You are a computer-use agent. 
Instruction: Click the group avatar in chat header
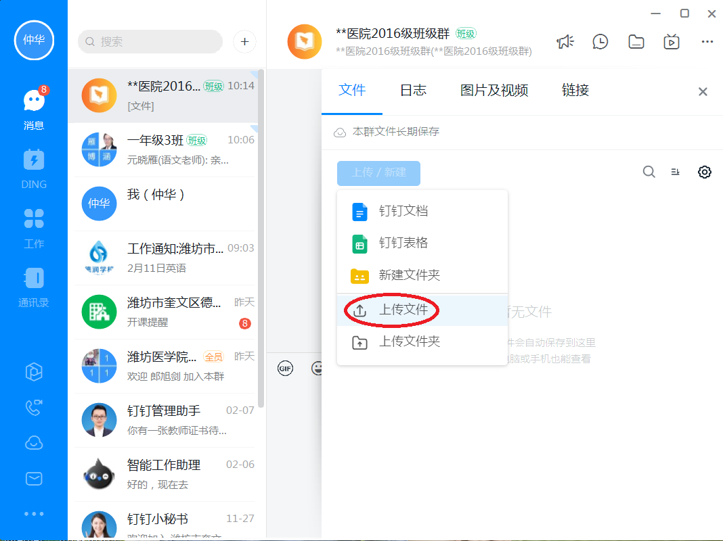tap(305, 42)
